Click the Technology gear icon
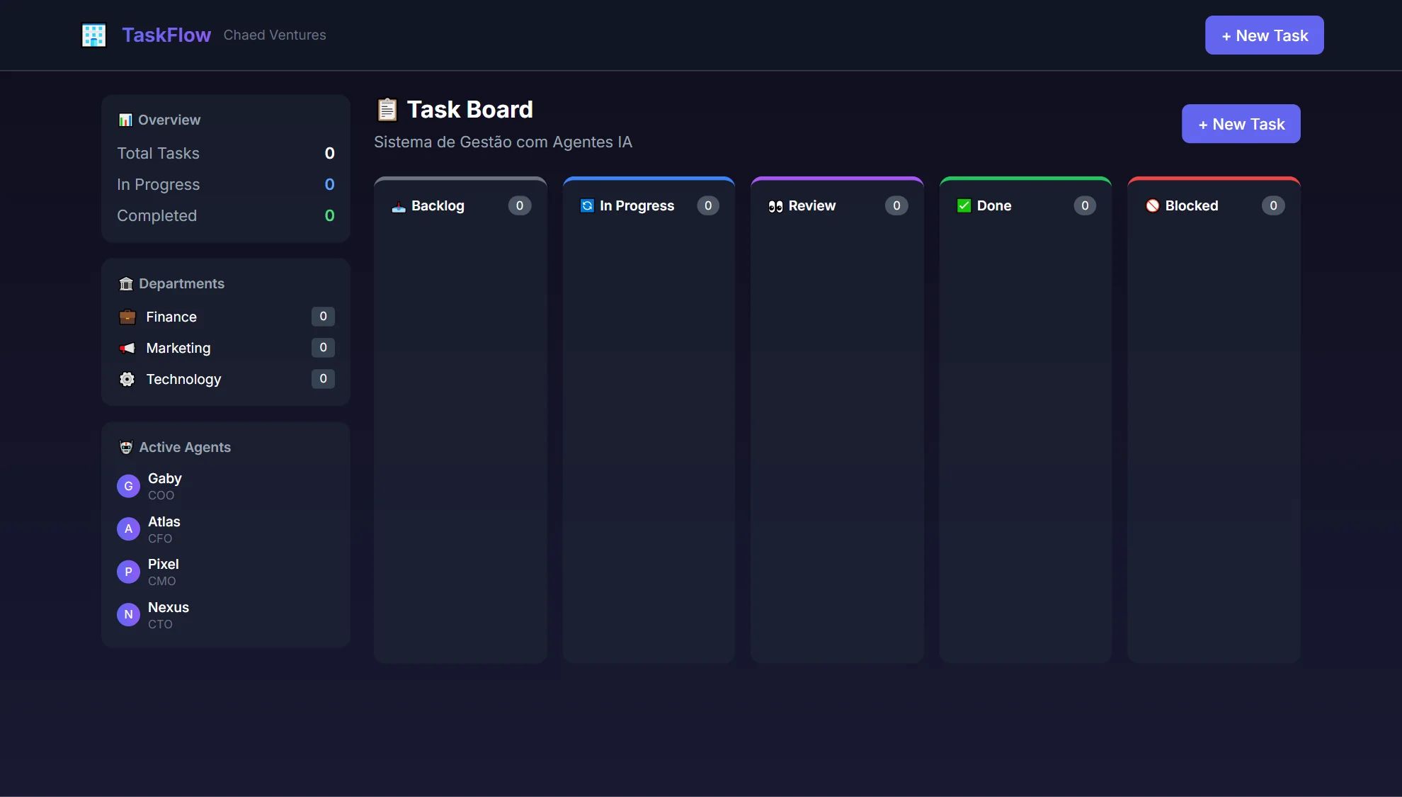 click(127, 379)
